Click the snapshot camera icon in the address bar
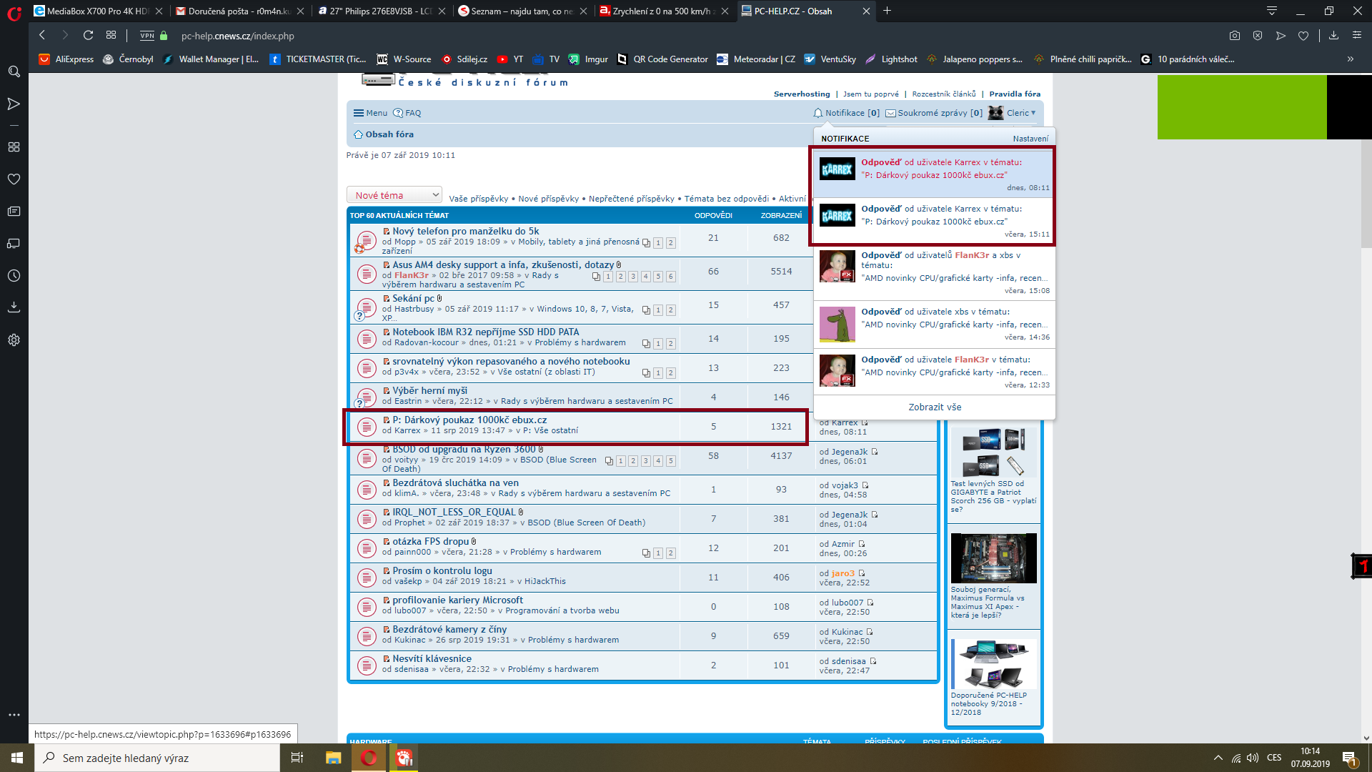Viewport: 1372px width, 772px height. [x=1235, y=35]
